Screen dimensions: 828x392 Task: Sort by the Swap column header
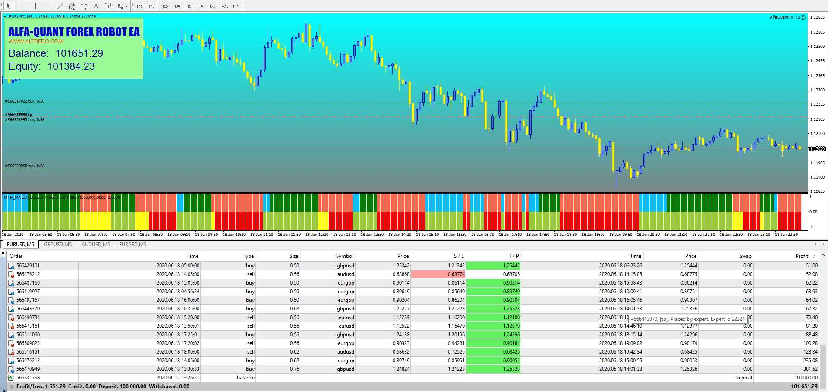point(726,256)
